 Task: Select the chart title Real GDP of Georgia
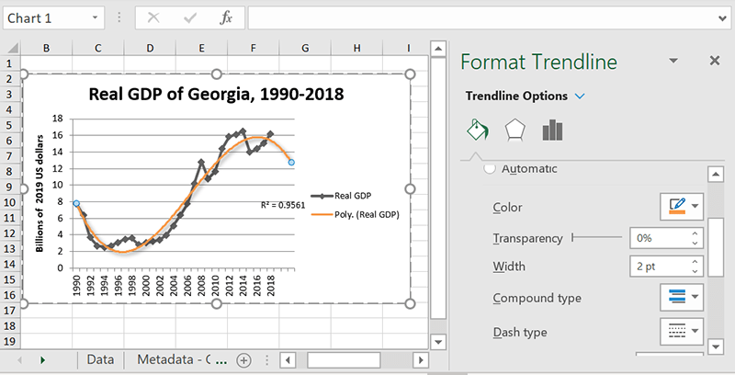click(216, 95)
